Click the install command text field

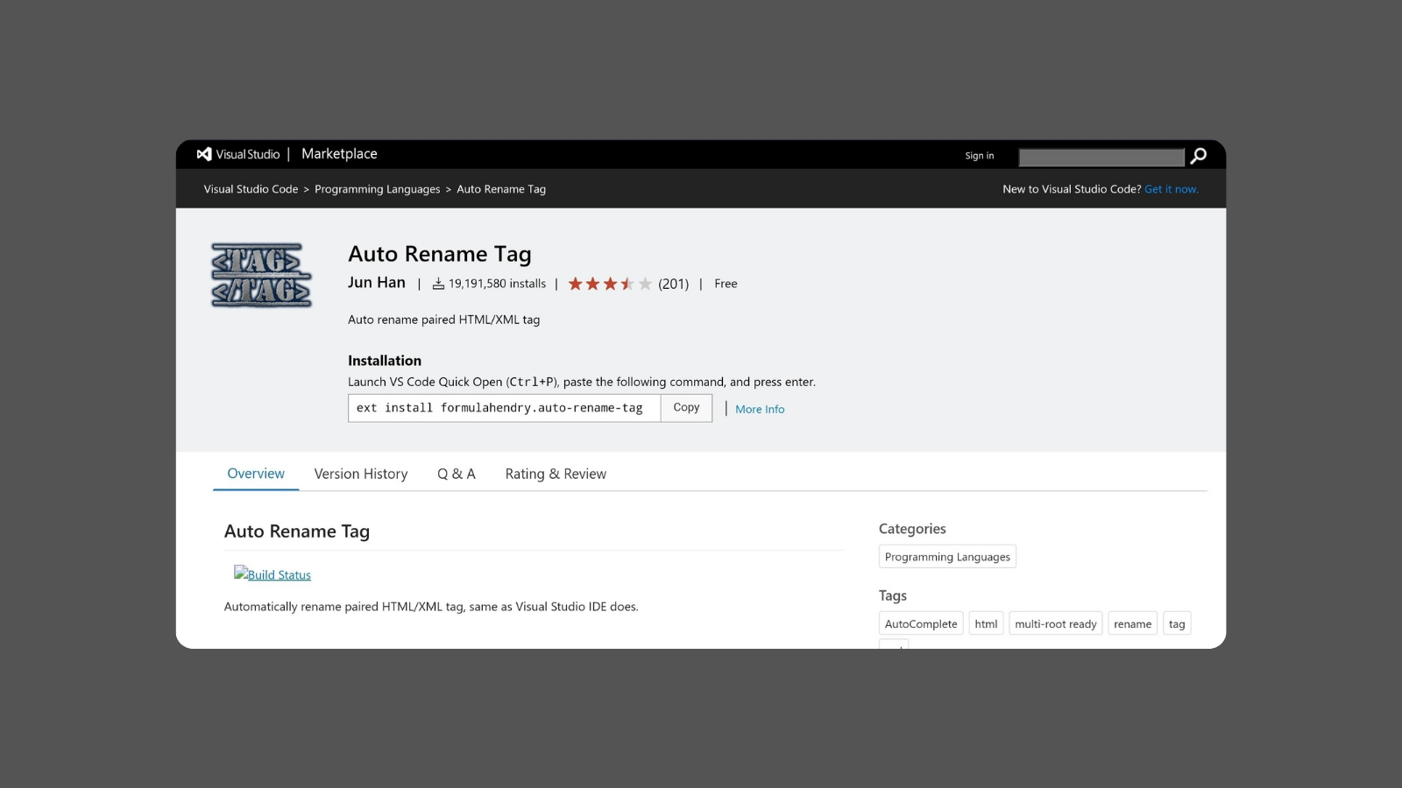[504, 408]
